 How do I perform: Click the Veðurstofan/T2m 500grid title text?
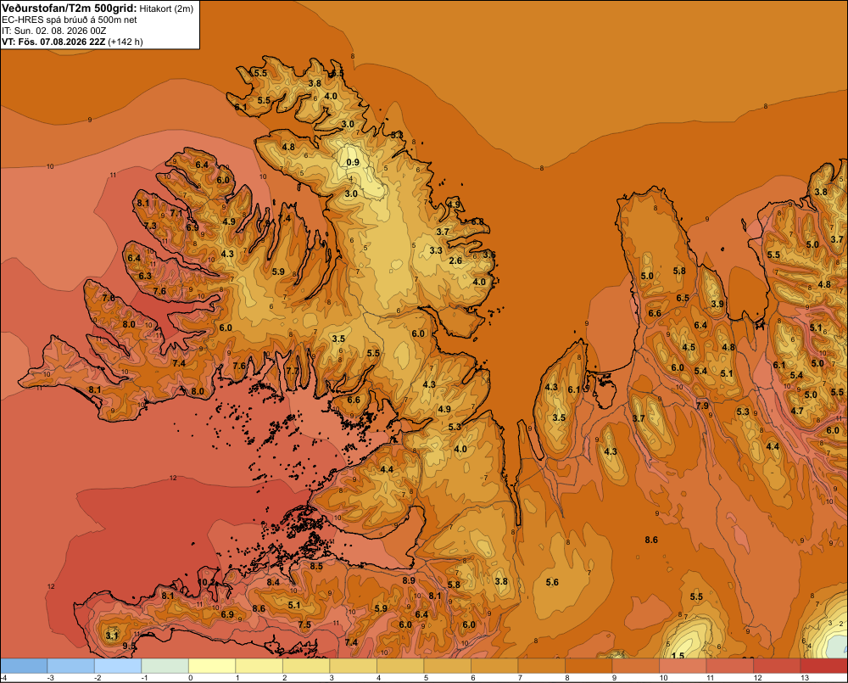(69, 8)
